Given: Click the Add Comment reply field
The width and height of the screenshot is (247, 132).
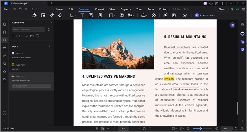Looking at the screenshot, I should [31, 86].
